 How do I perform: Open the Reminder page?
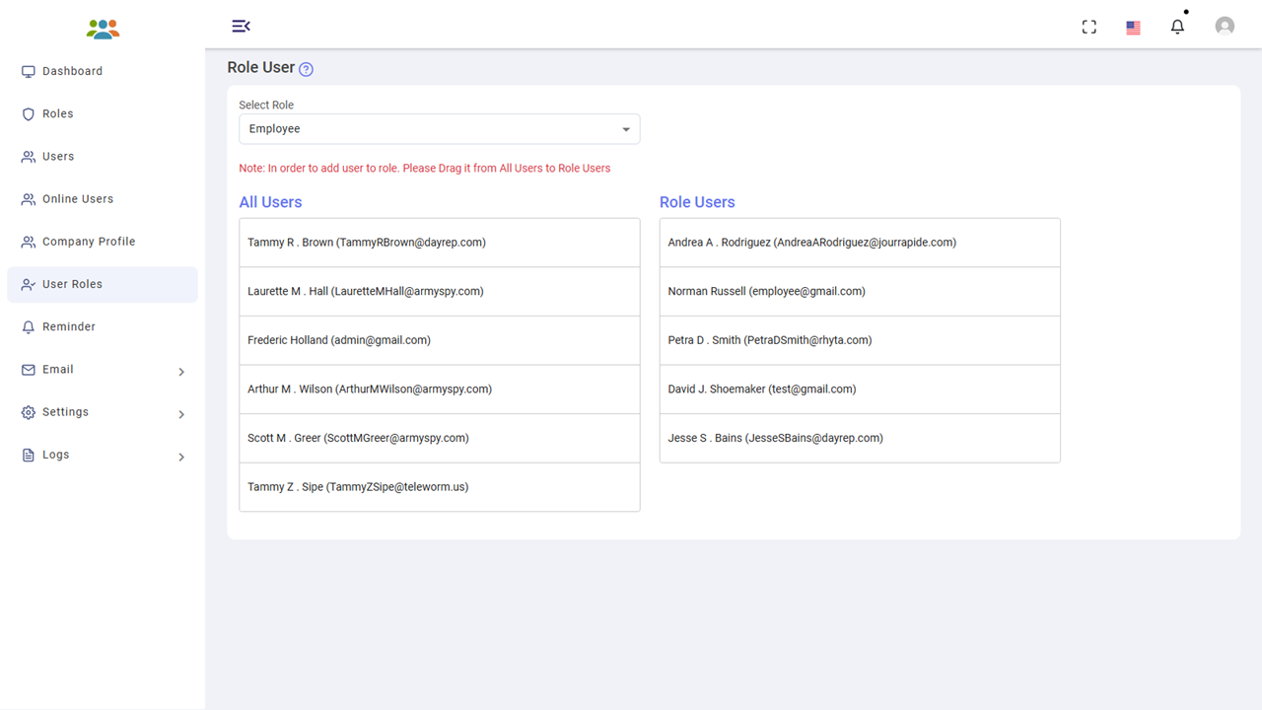(69, 327)
